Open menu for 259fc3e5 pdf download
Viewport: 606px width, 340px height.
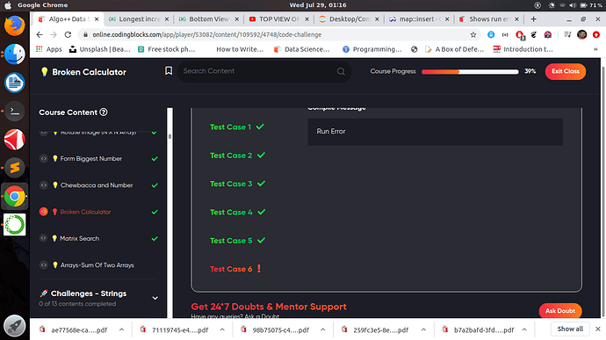point(423,329)
